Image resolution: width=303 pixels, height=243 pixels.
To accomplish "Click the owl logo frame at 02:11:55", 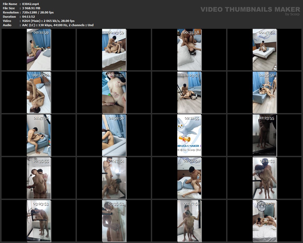I will point(189,135).
